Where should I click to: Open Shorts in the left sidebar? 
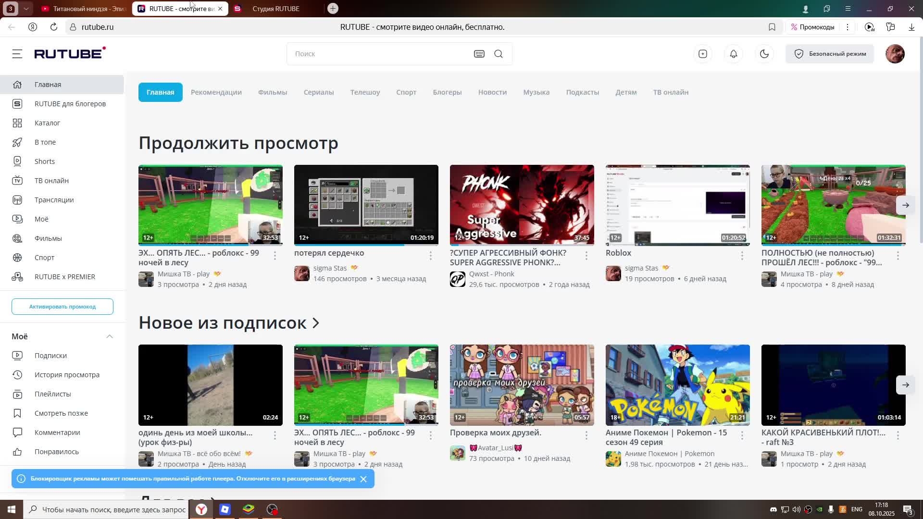point(44,161)
